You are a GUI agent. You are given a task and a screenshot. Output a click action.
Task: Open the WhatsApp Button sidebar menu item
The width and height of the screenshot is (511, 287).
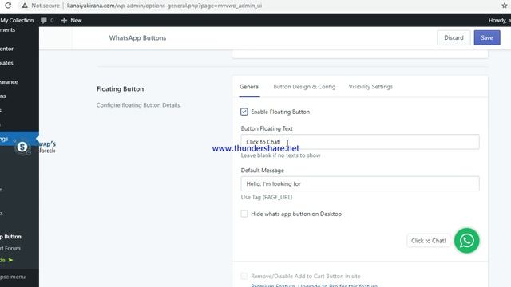(x=10, y=237)
